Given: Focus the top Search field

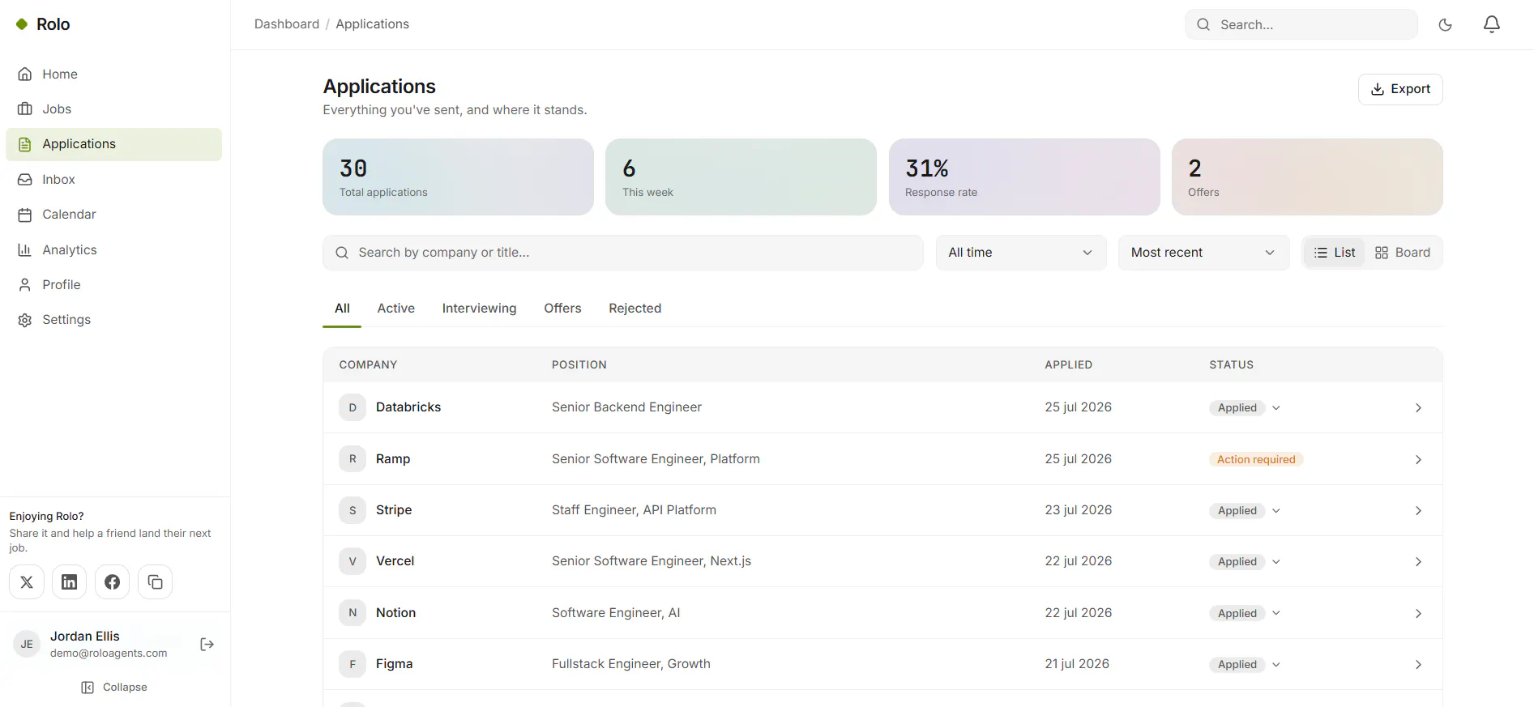Looking at the screenshot, I should pos(1301,24).
